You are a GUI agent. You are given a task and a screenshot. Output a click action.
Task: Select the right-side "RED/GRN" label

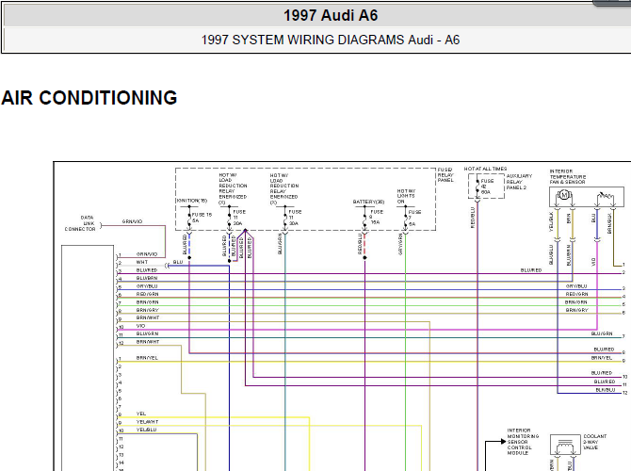click(x=576, y=294)
